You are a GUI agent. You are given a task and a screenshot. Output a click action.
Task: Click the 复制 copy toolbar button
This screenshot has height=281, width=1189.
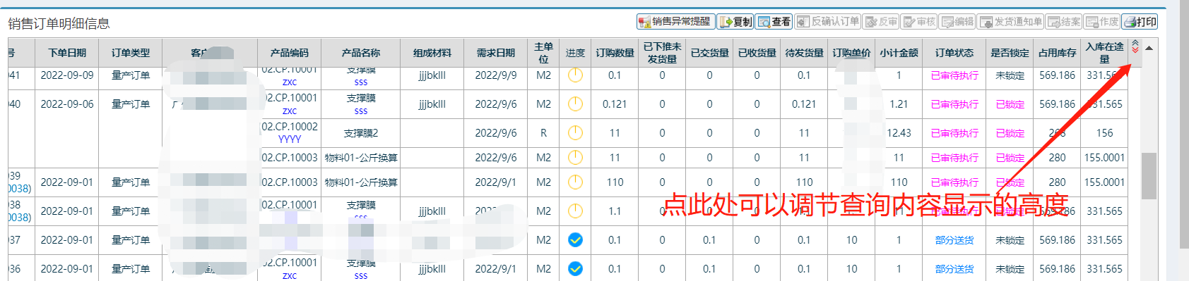click(735, 22)
